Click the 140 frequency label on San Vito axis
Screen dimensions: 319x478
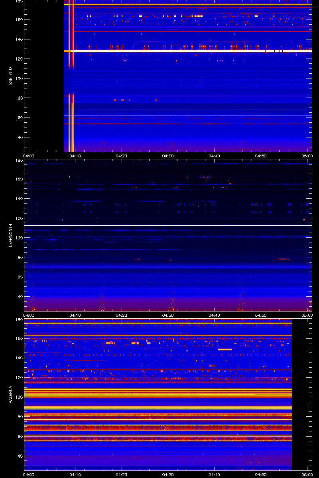tap(18, 39)
